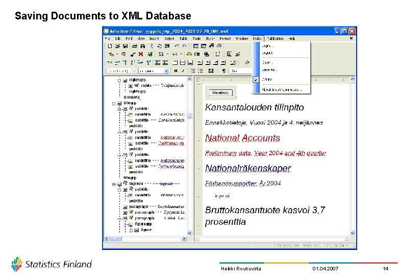The width and height of the screenshot is (398, 276).
Task: Click the New document toolbar icon
Action: 110,46
